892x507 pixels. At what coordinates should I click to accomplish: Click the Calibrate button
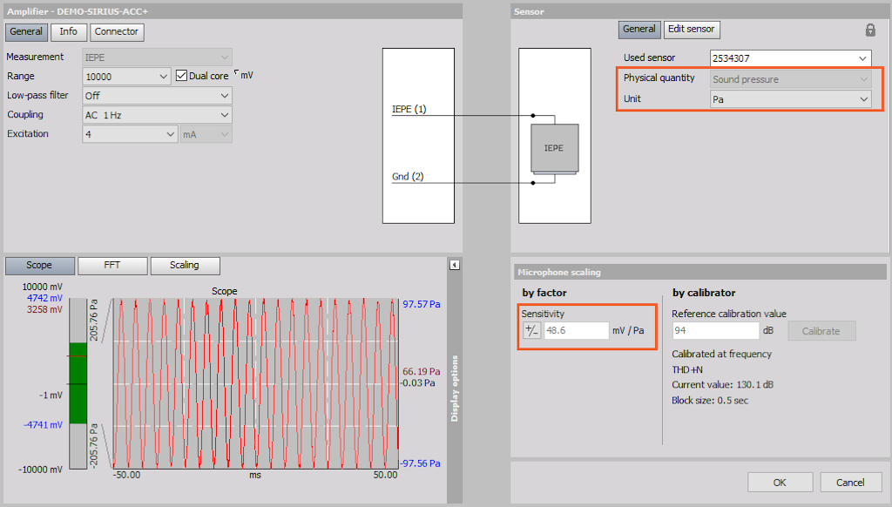[821, 331]
